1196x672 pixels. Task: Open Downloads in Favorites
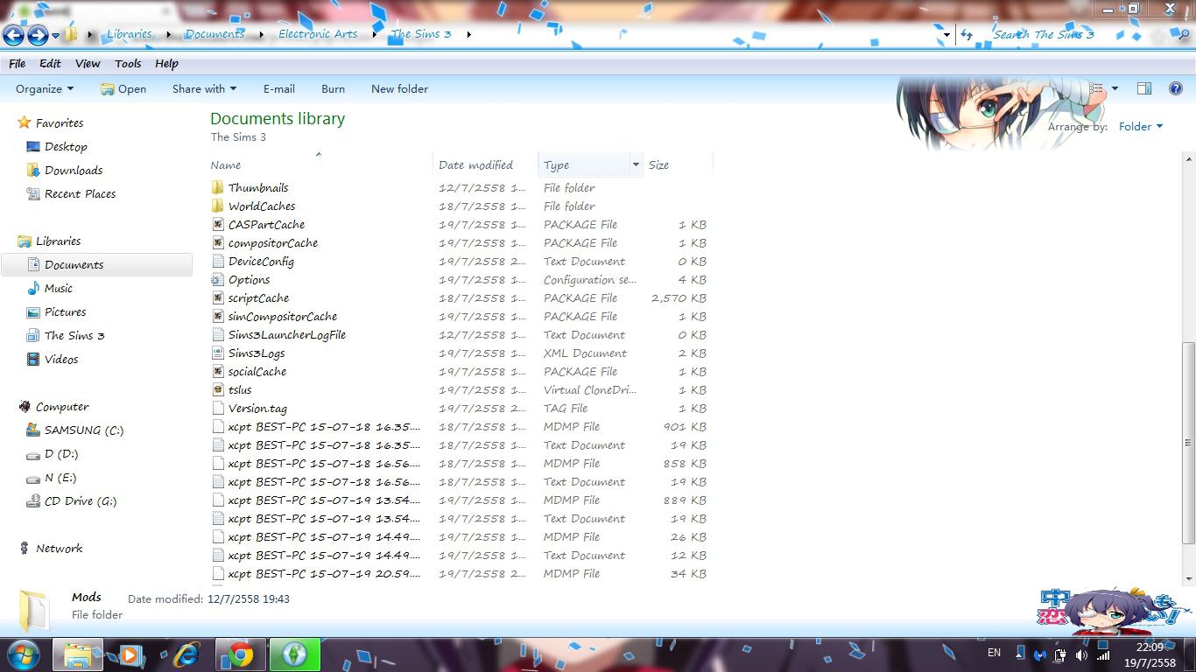coord(74,171)
